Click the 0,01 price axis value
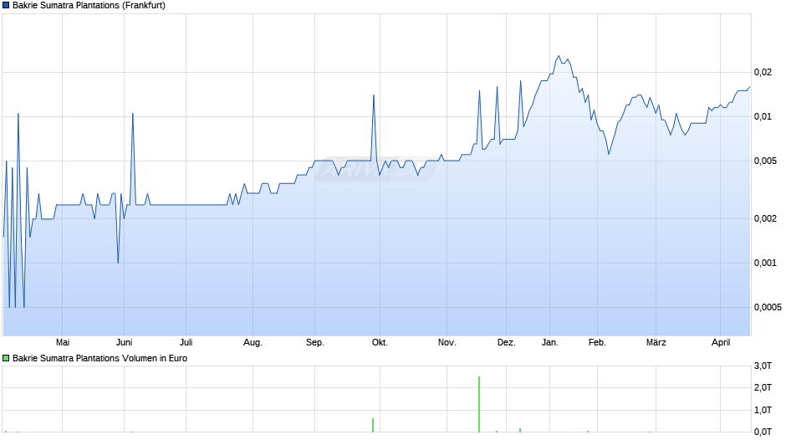 [763, 116]
